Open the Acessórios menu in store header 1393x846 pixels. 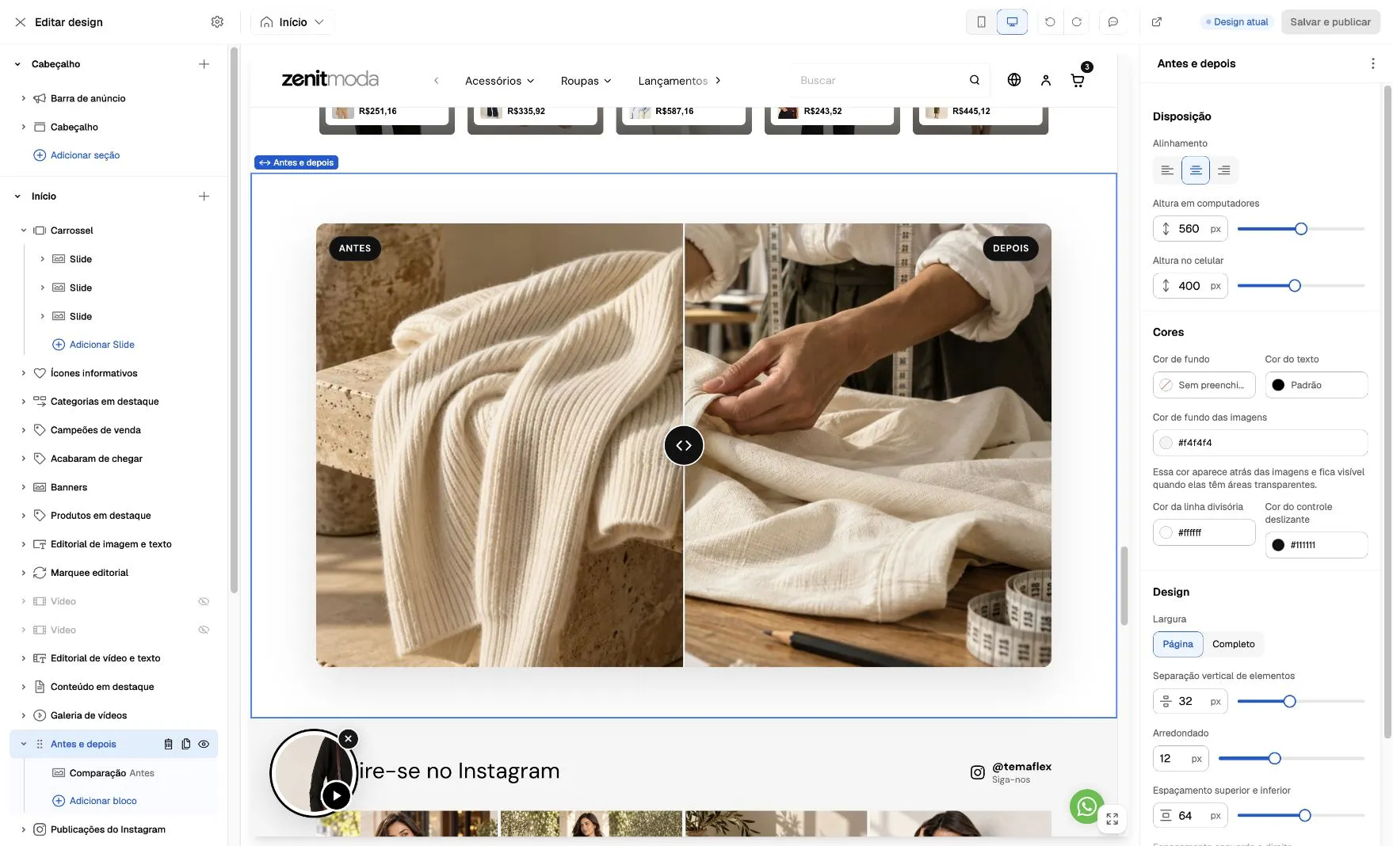click(x=500, y=81)
